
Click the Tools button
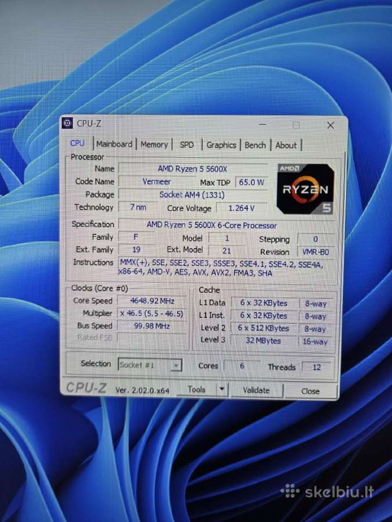196,389
